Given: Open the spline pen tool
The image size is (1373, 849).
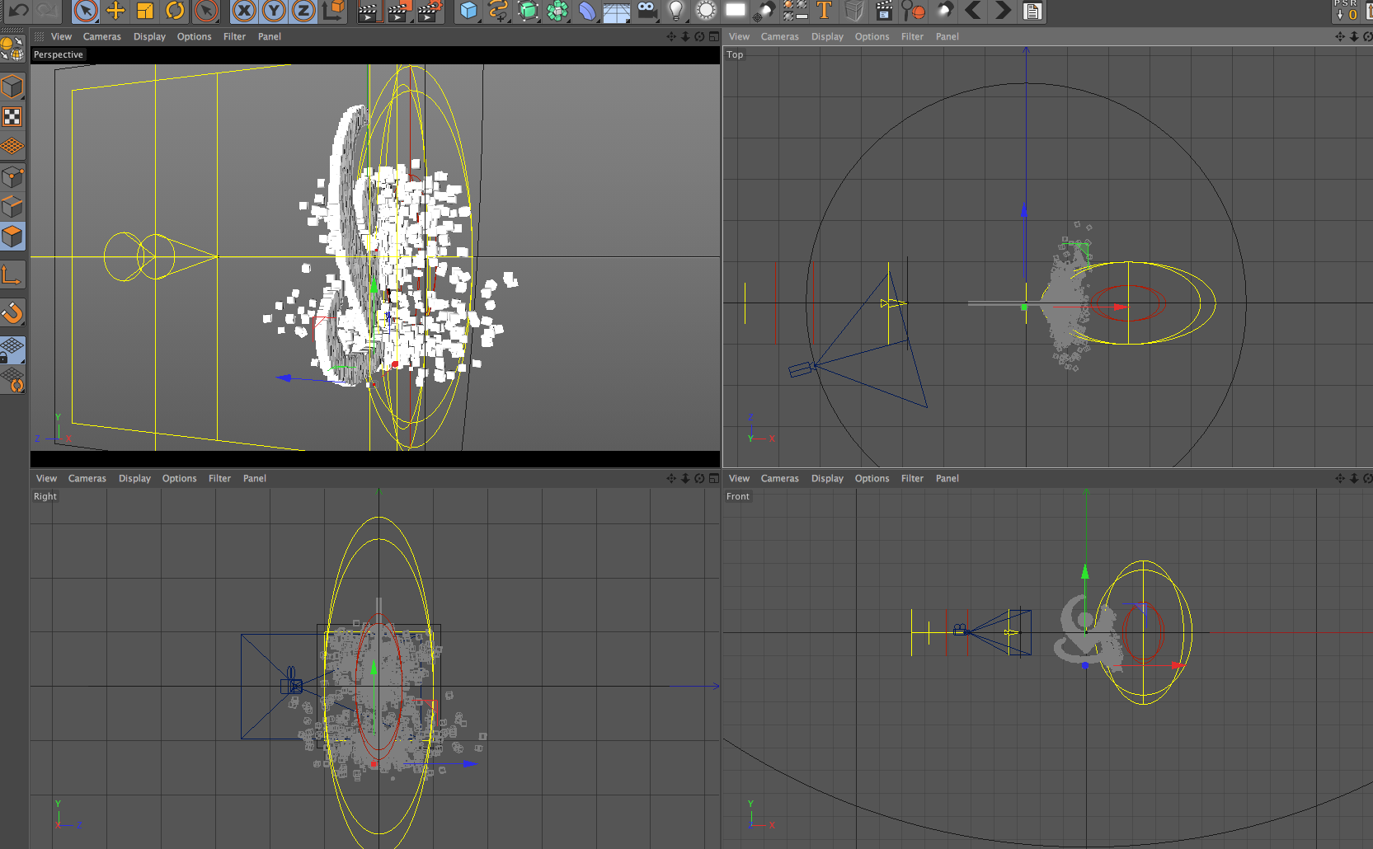Looking at the screenshot, I should (x=498, y=11).
